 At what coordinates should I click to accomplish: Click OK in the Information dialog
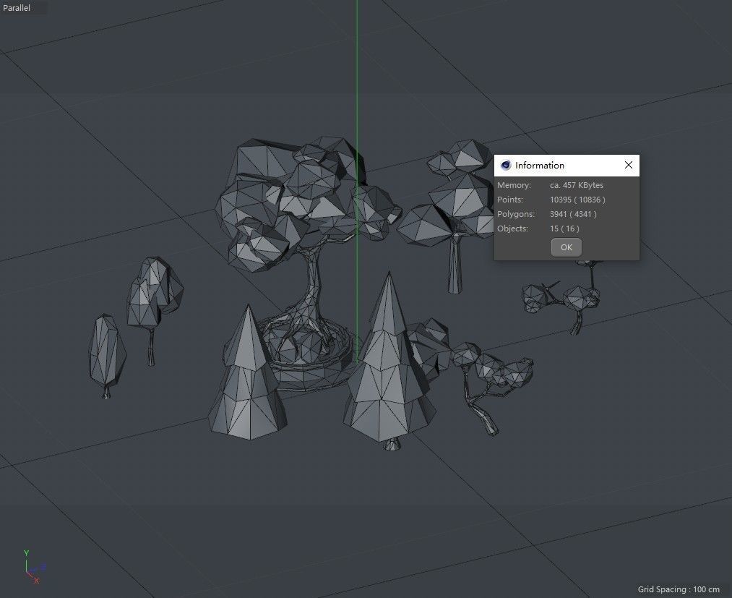point(567,247)
